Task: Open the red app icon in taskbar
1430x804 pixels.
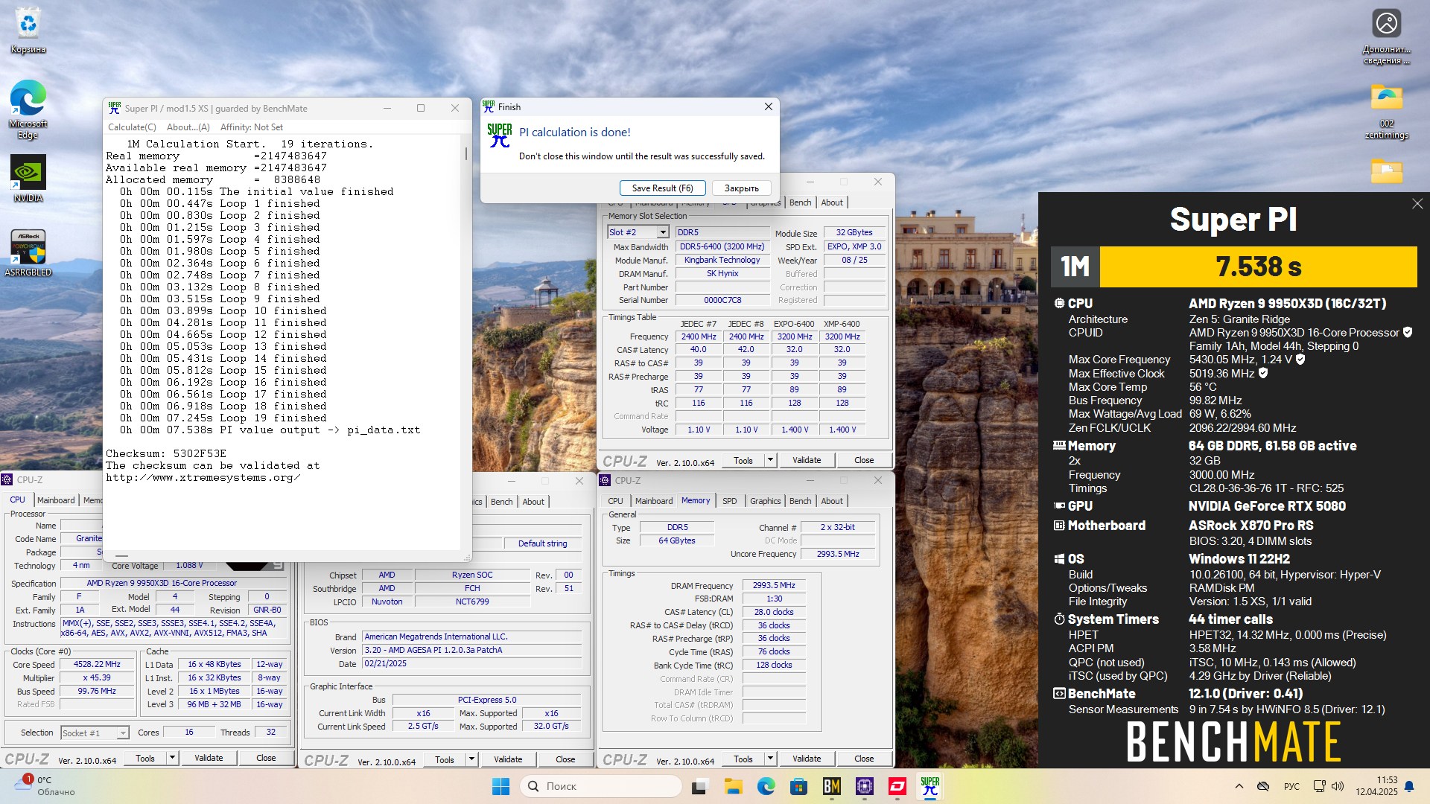Action: [897, 786]
